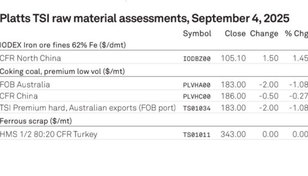Click TSI Premium hard Australian exports row

pos(154,108)
